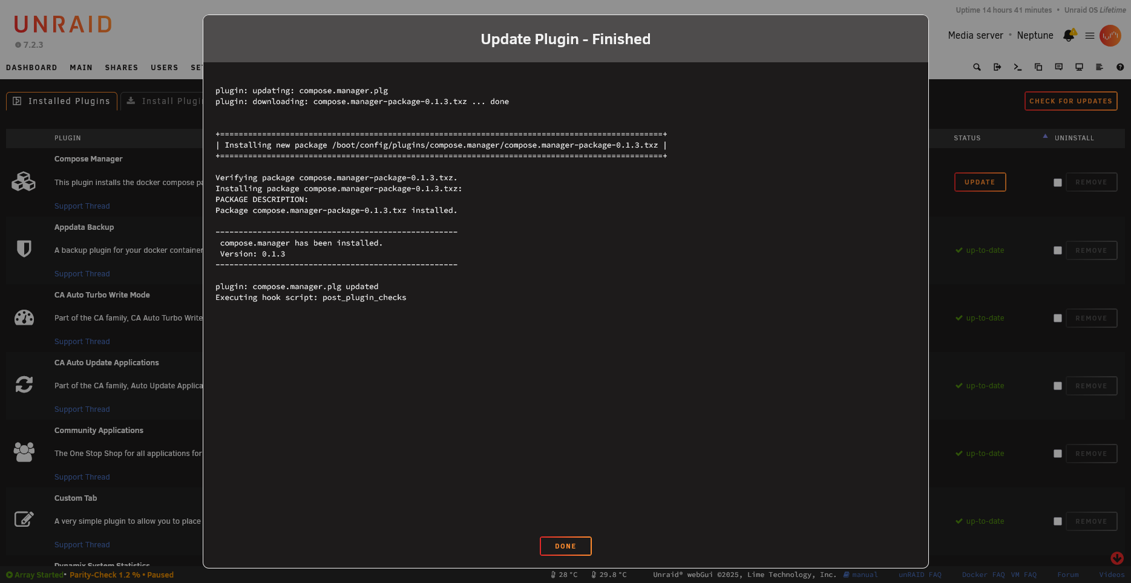The width and height of the screenshot is (1131, 583).
Task: Open the web terminal icon
Action: coord(1017,67)
